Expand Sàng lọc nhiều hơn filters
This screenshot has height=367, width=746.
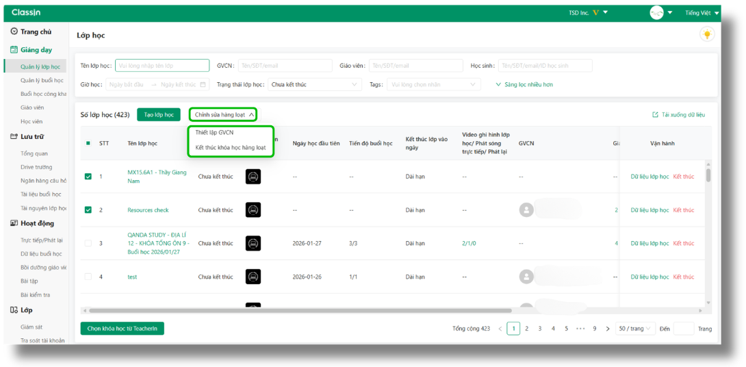(524, 85)
